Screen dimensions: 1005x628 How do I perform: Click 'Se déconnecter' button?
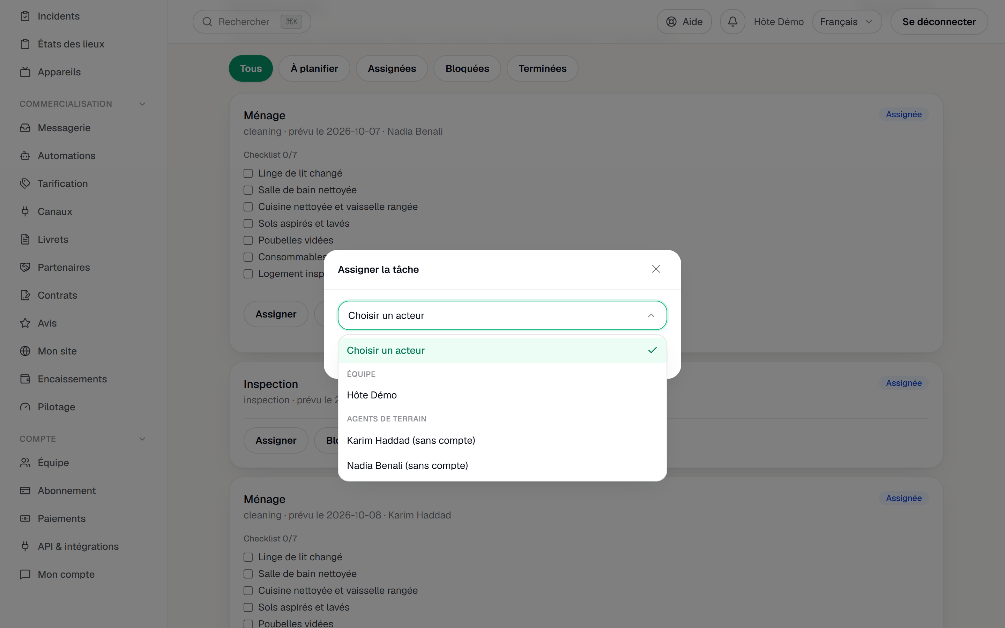point(939,22)
